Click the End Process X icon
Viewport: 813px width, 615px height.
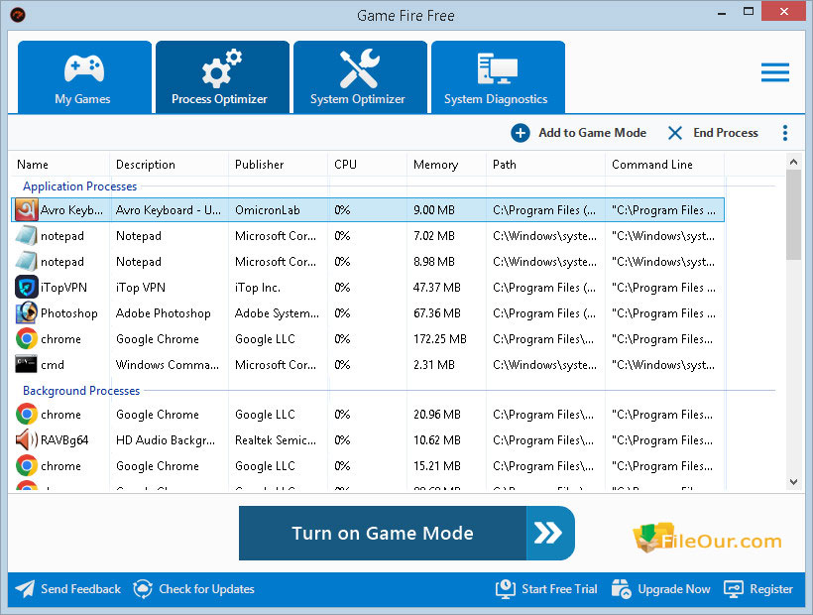pyautogui.click(x=674, y=133)
